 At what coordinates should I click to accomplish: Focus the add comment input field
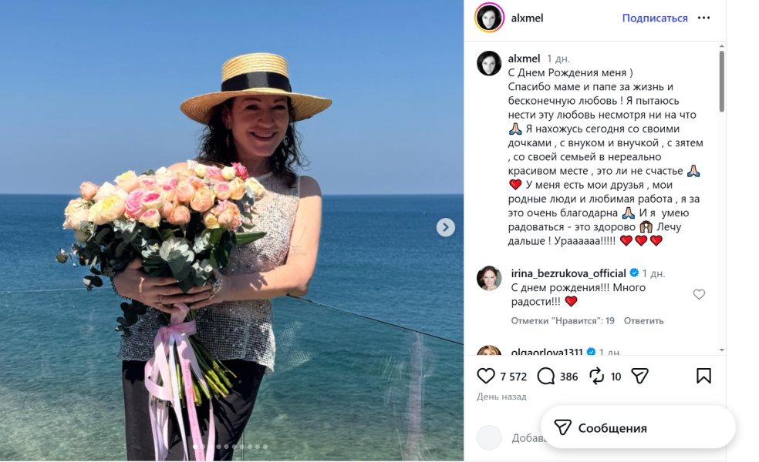(528, 438)
